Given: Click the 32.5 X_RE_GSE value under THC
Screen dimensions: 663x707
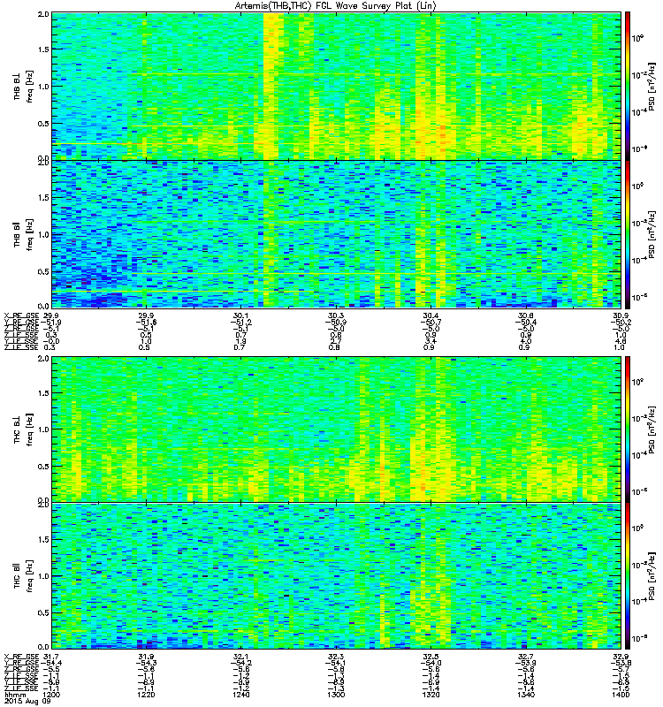Looking at the screenshot, I should click(431, 657).
